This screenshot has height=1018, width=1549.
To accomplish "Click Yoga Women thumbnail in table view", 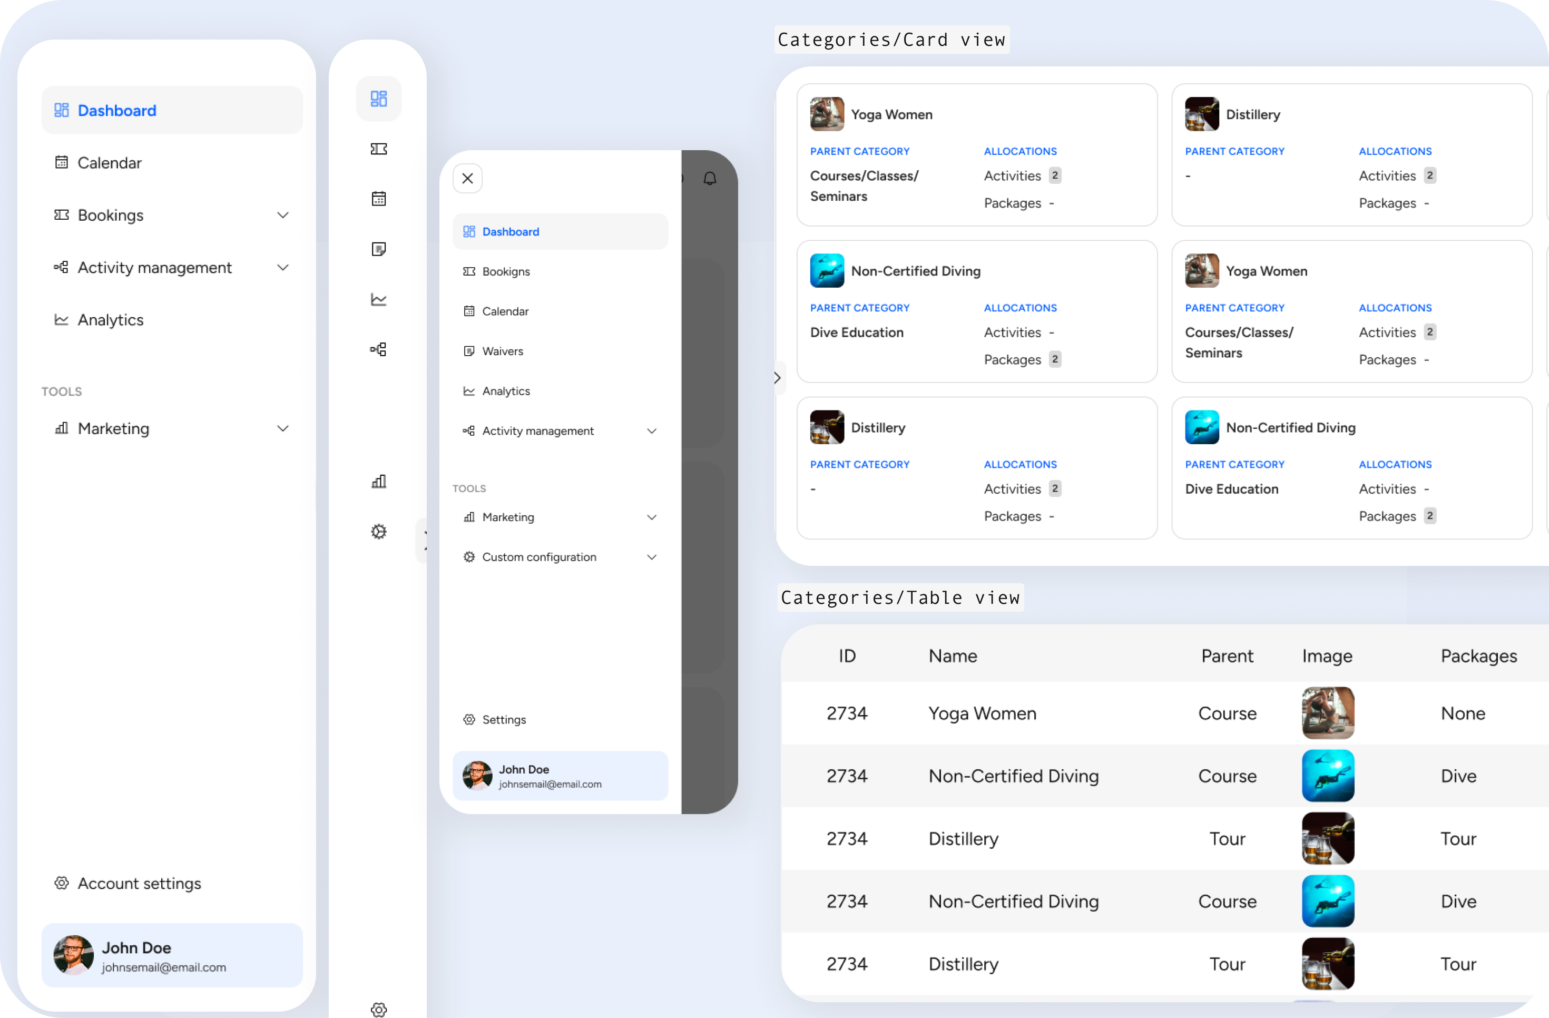I will point(1328,713).
